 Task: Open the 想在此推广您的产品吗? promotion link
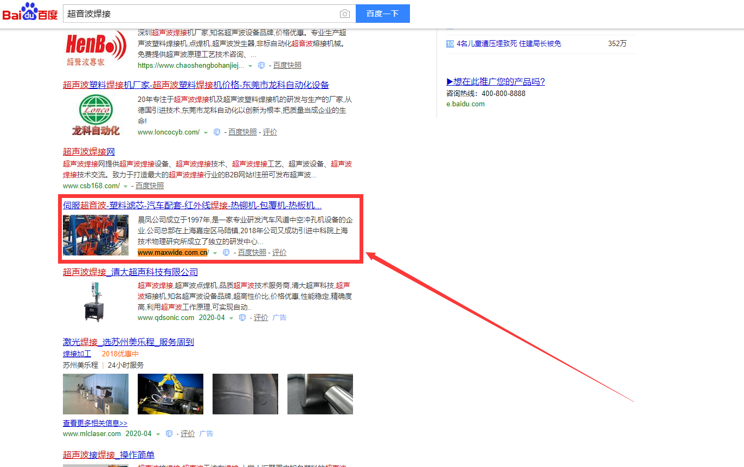495,82
